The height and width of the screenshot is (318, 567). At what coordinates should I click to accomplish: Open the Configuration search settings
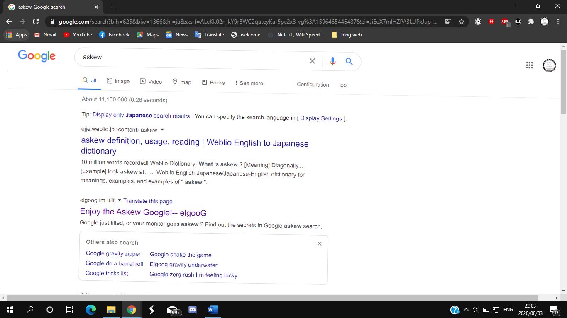click(313, 84)
